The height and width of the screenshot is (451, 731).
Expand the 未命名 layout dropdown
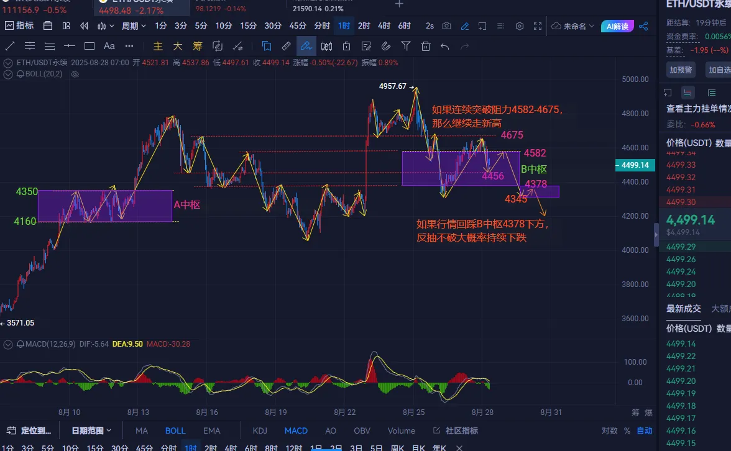tap(573, 26)
